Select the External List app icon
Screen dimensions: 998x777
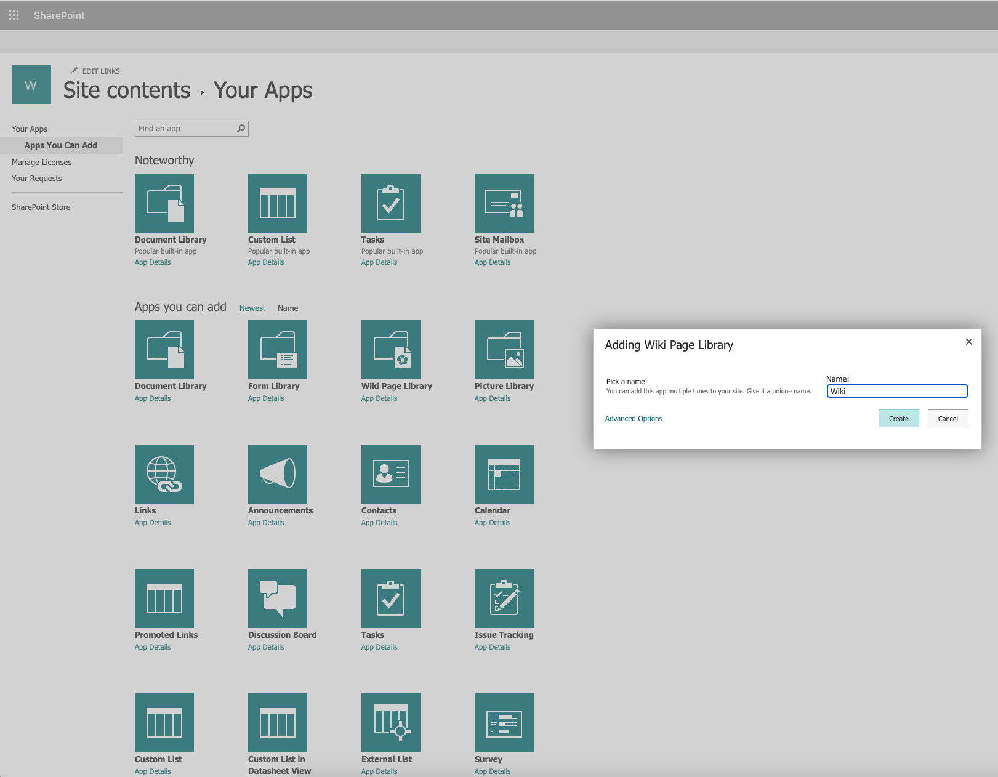pyautogui.click(x=390, y=723)
